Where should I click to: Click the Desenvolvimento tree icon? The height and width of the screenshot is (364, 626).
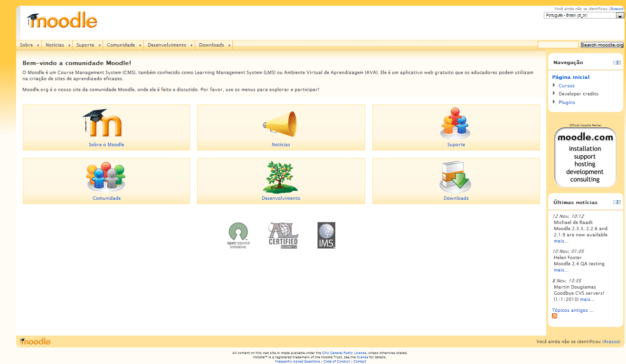click(280, 177)
